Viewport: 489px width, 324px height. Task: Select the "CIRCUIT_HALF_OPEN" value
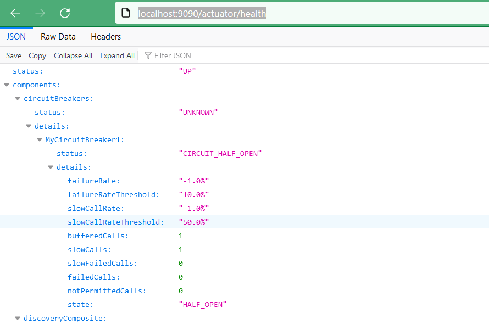(x=220, y=153)
